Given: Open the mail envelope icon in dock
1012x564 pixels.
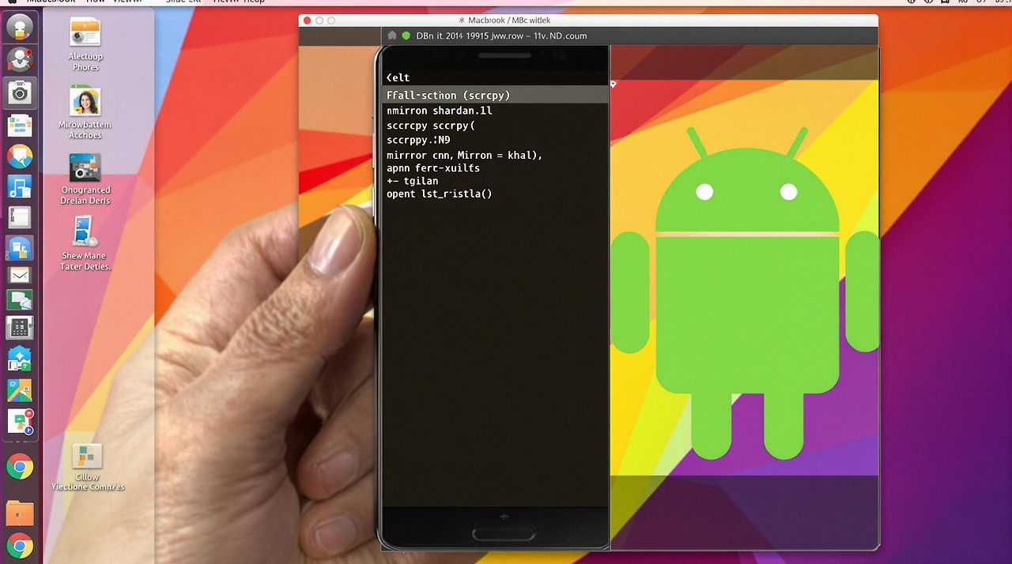Looking at the screenshot, I should pos(20,275).
